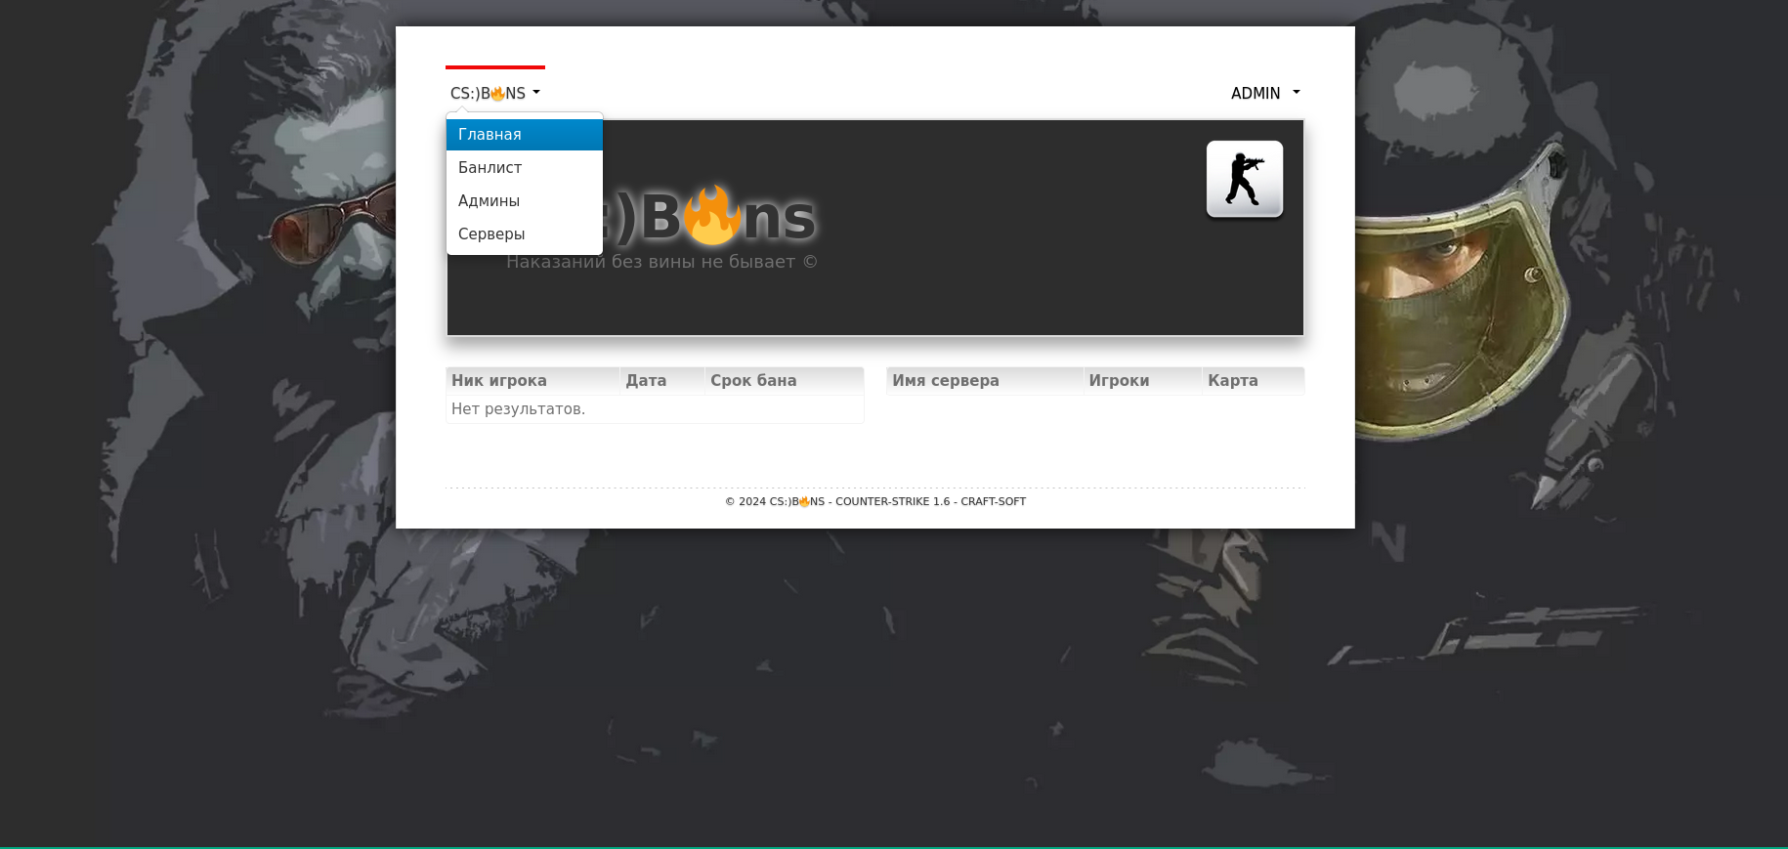
Task: Open the CS:)BANS navigation dropdown
Action: (x=495, y=93)
